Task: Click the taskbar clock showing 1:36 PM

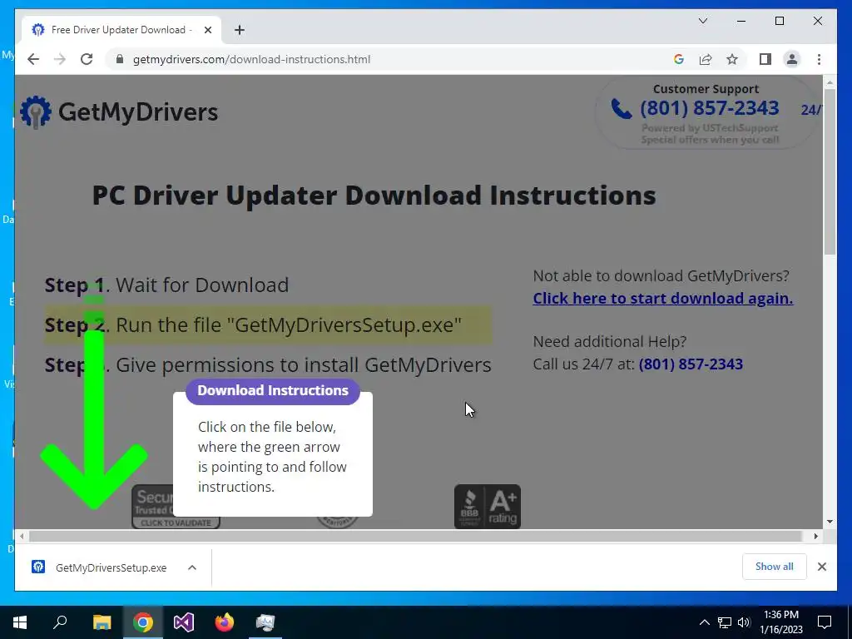Action: 780,622
